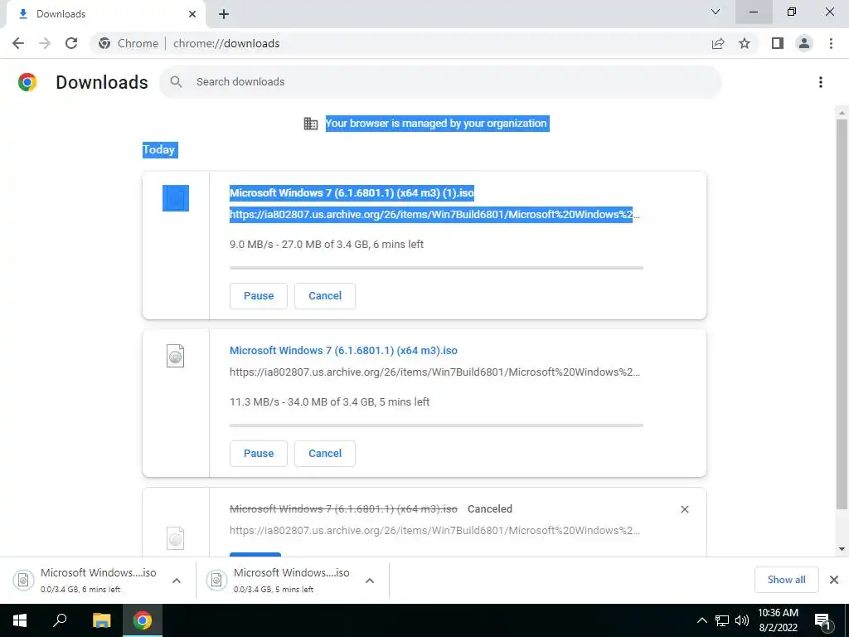Click the browser forward arrow
Viewport: 849px width, 637px height.
[45, 43]
